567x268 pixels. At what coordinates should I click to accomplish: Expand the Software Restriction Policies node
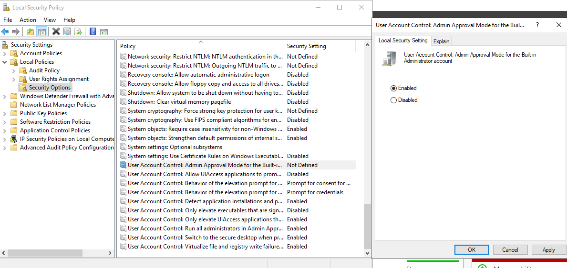(x=4, y=122)
